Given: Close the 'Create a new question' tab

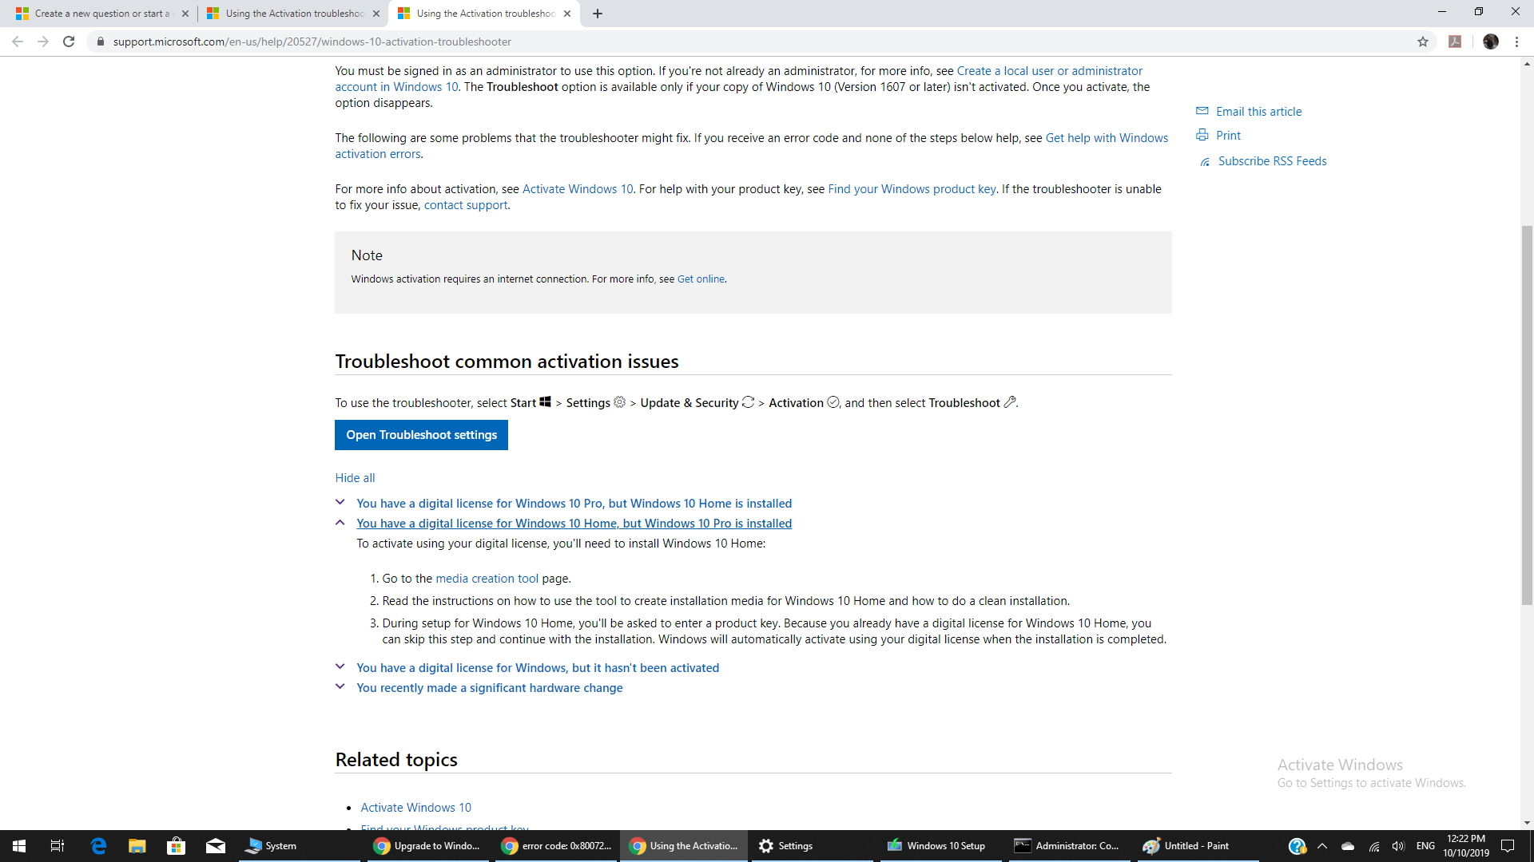Looking at the screenshot, I should point(185,14).
